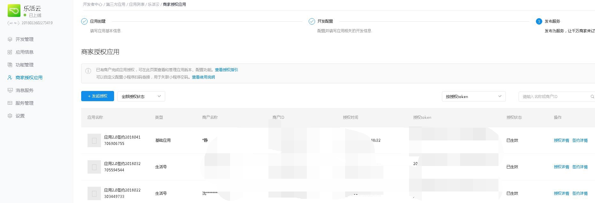Image resolution: width=595 pixels, height=203 pixels.
Task: Click the 授权token column header
Action: point(422,117)
